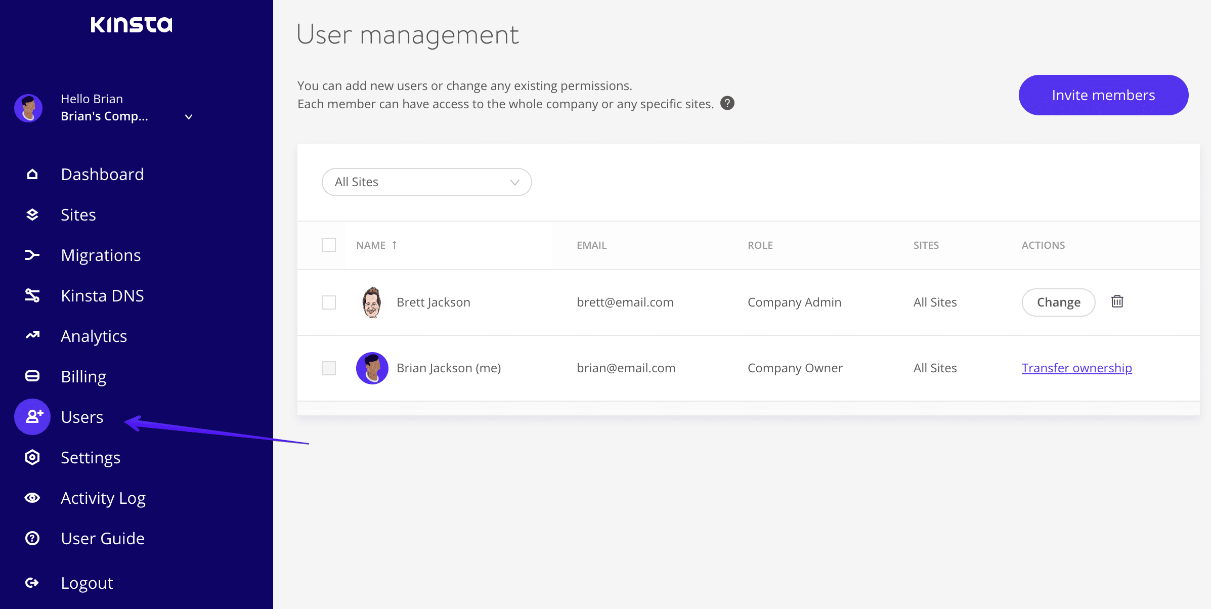Image resolution: width=1211 pixels, height=609 pixels.
Task: Open the Users menu item
Action: [82, 416]
